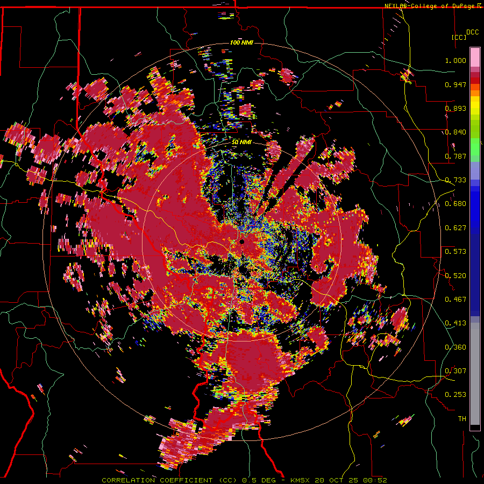
Task: Click the 50 NMI range ring label
Action: coord(241,143)
